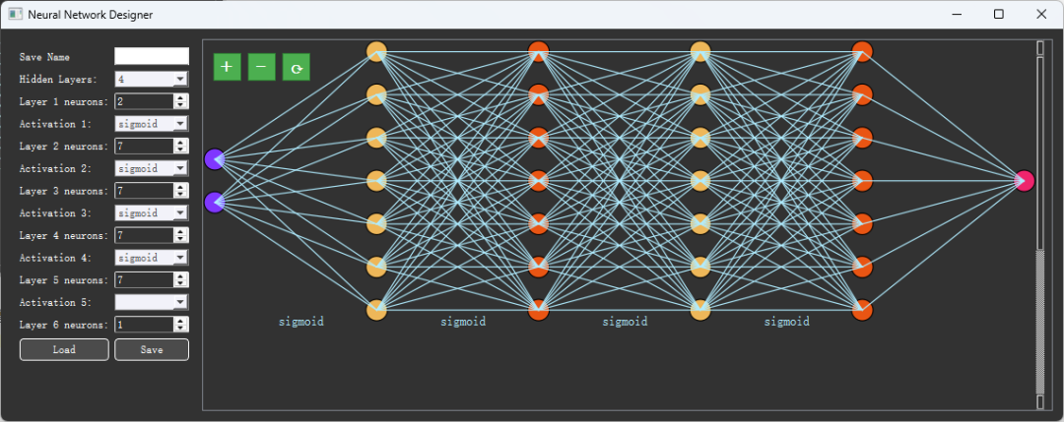The height and width of the screenshot is (422, 1064).
Task: Select the pink output neuron
Action: tap(1024, 181)
